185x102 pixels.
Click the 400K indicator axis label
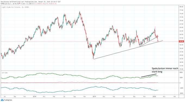[x=181, y=78]
